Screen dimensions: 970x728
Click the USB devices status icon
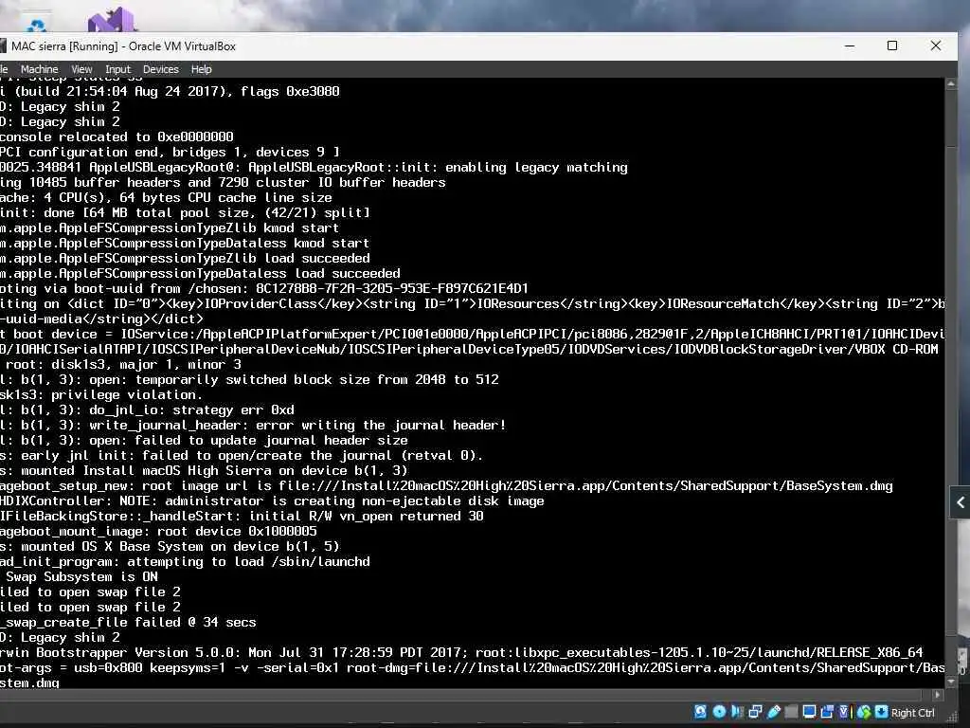[773, 712]
